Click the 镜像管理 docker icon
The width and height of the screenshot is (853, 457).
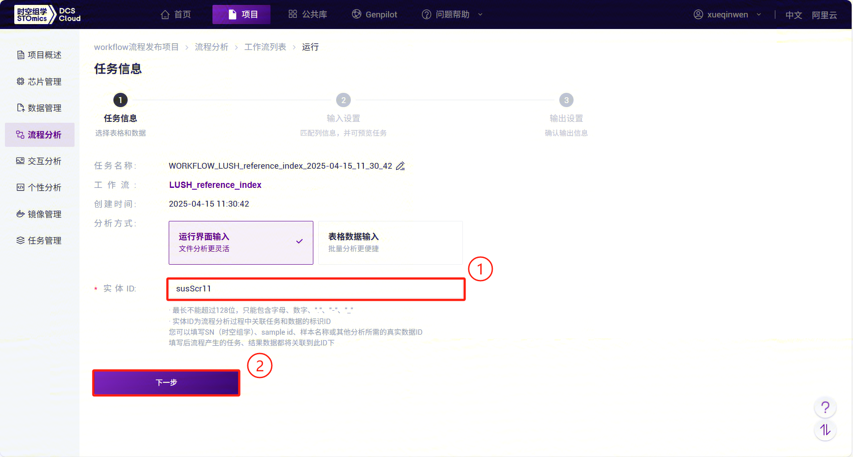[21, 214]
